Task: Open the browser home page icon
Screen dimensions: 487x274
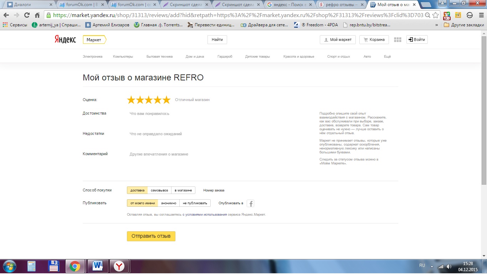Action: 37,15
